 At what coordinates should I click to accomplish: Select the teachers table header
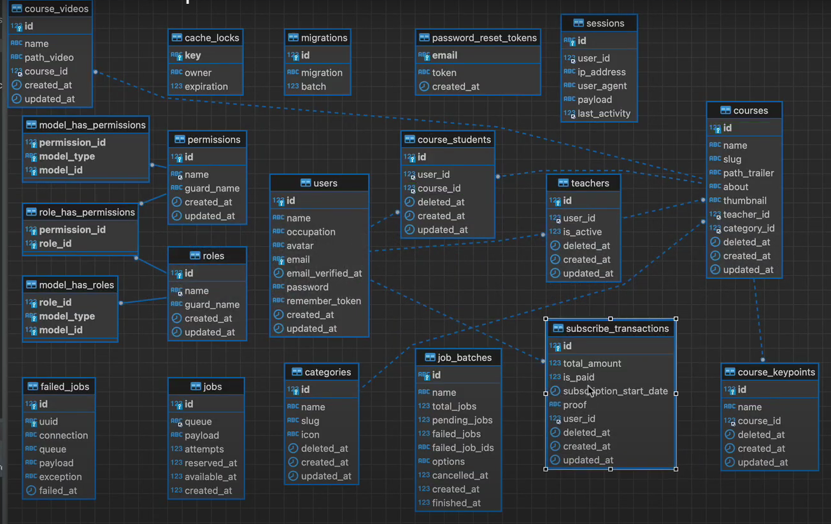583,183
